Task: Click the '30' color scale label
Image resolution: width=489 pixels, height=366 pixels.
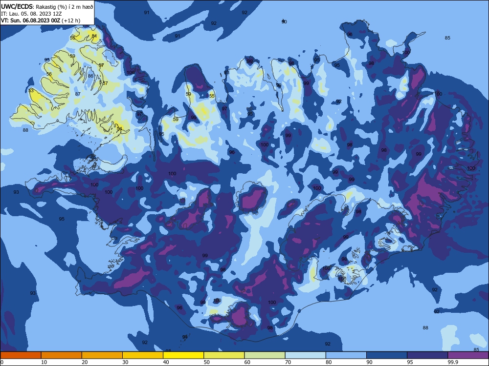Action: tap(125, 362)
